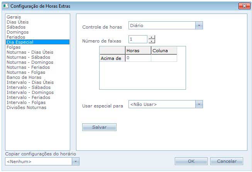Select Gerais in the category list

click(x=14, y=17)
